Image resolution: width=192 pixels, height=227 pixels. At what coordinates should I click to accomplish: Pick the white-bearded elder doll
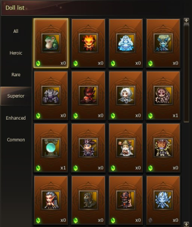(126, 148)
